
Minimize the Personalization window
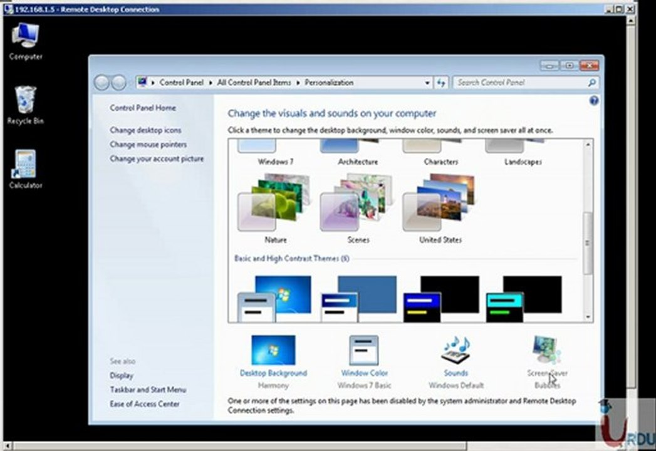coord(549,66)
